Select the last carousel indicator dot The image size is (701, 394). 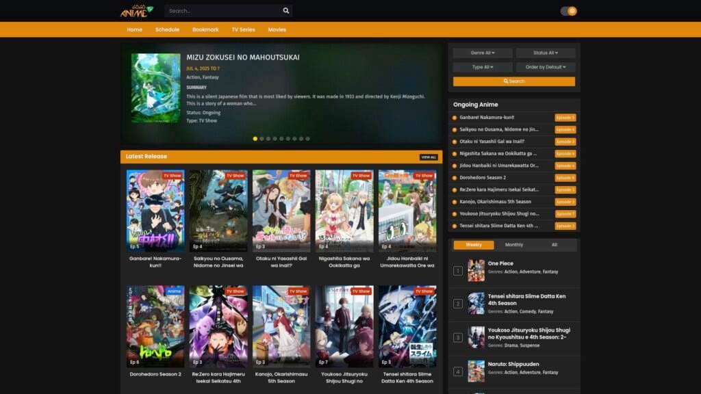307,139
